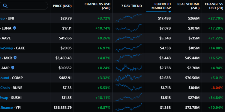
Task: Open the SushiSwap link before SUSHI
Action: point(4,98)
